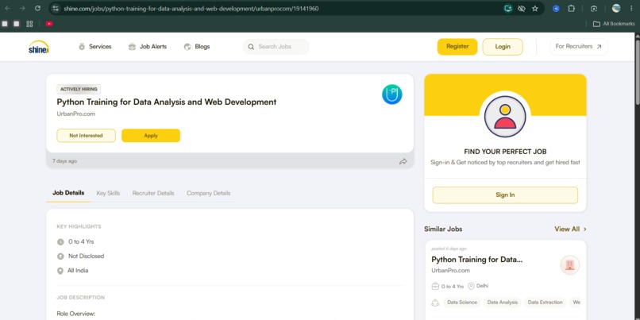Reload the page
Screen dimensions: 640x320
(37, 8)
